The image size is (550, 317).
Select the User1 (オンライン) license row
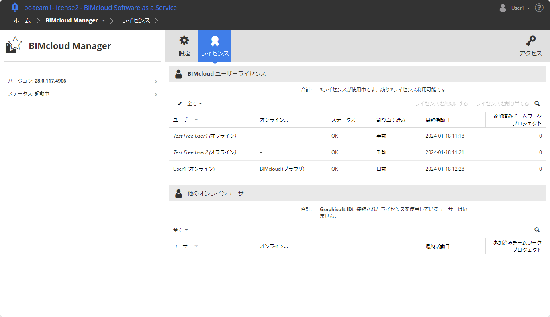click(194, 169)
